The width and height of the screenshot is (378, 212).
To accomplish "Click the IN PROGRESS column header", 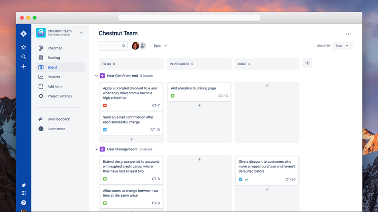I will 199,64.
